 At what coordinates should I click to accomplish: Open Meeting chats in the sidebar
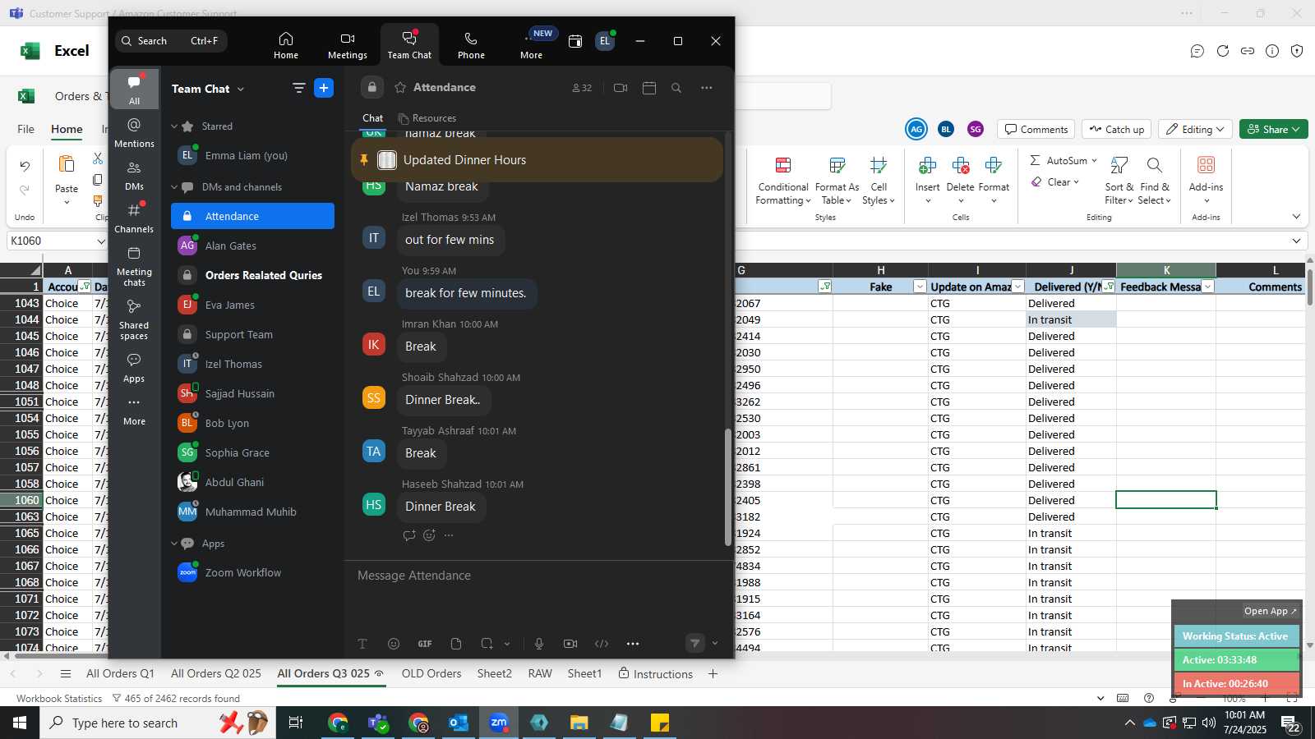point(134,266)
